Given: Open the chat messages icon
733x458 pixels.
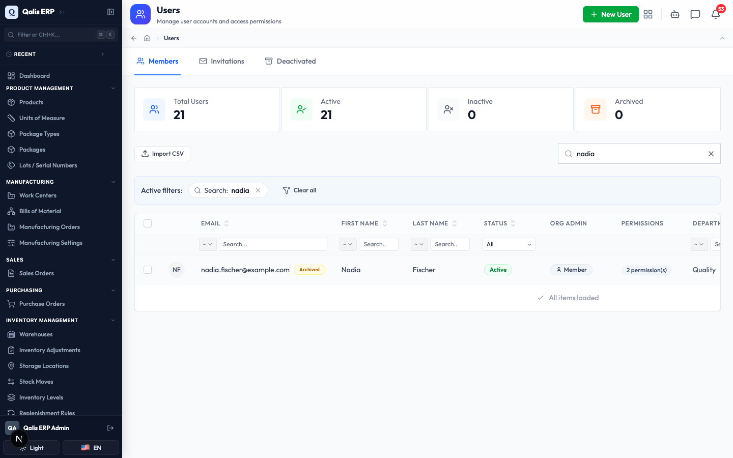Looking at the screenshot, I should coord(695,14).
